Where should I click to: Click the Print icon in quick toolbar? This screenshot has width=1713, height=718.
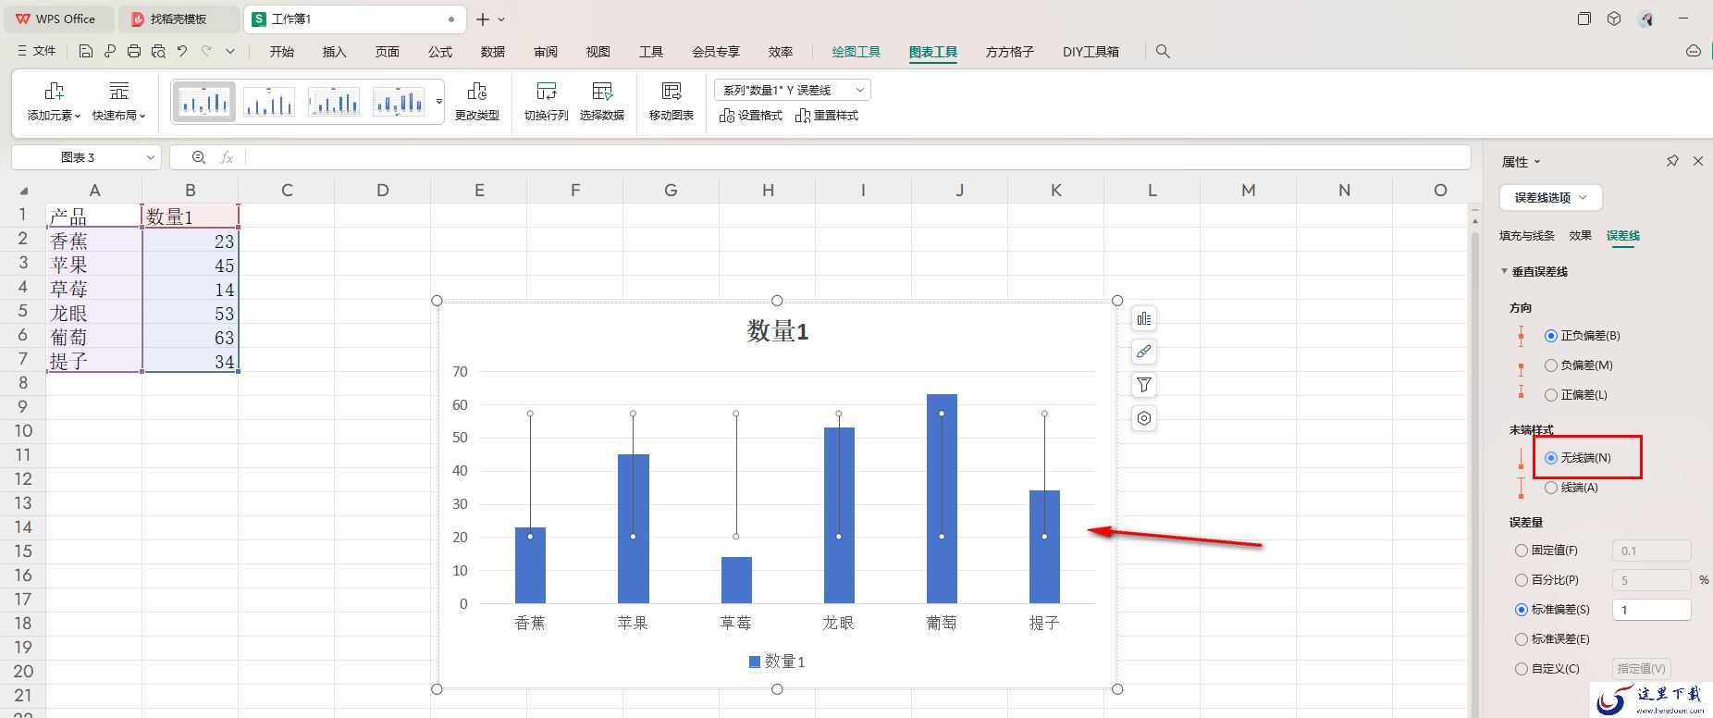pyautogui.click(x=135, y=52)
